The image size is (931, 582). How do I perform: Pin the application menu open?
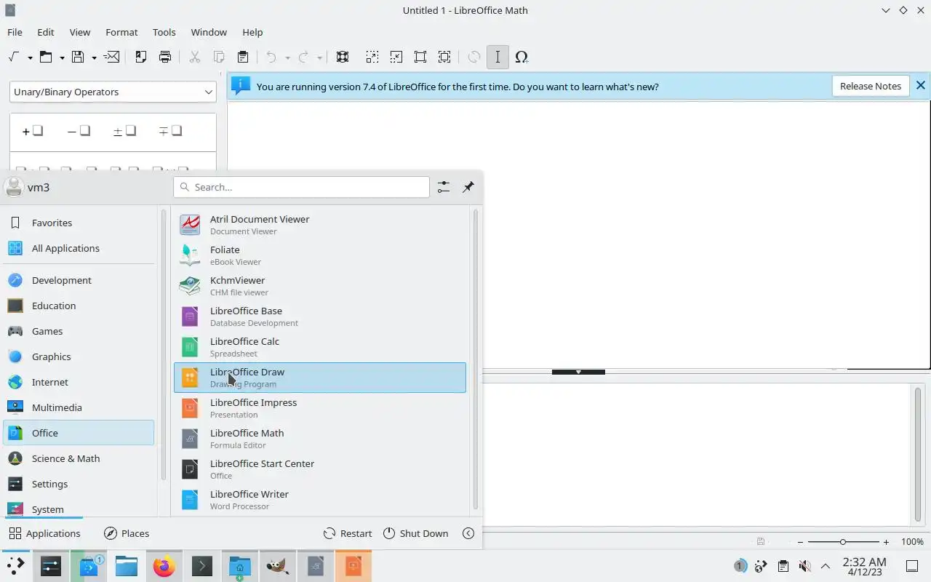coord(468,187)
